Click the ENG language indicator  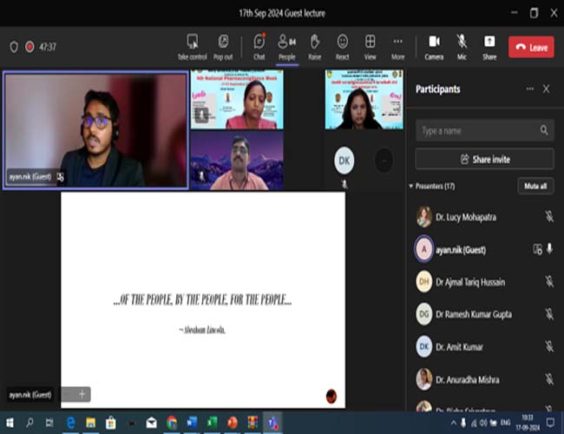[505, 423]
